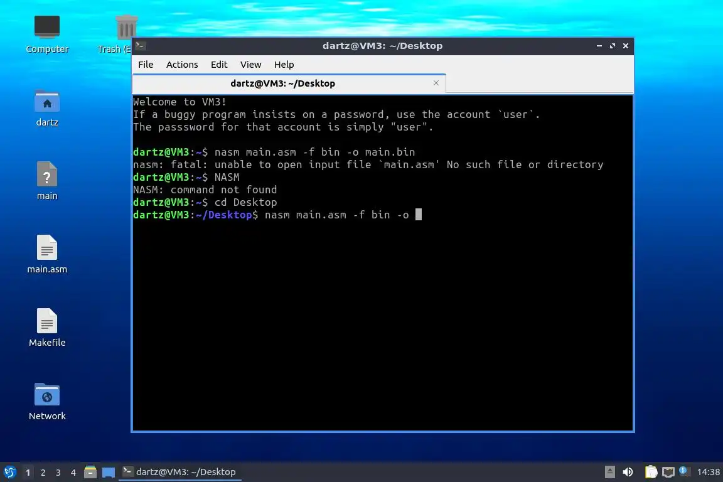The height and width of the screenshot is (482, 723).
Task: Switch to workspace 4
Action: (73, 473)
